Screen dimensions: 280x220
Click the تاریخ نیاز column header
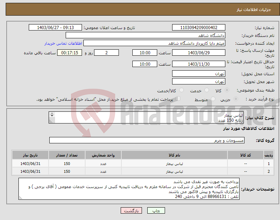pyautogui.click(x=30, y=155)
